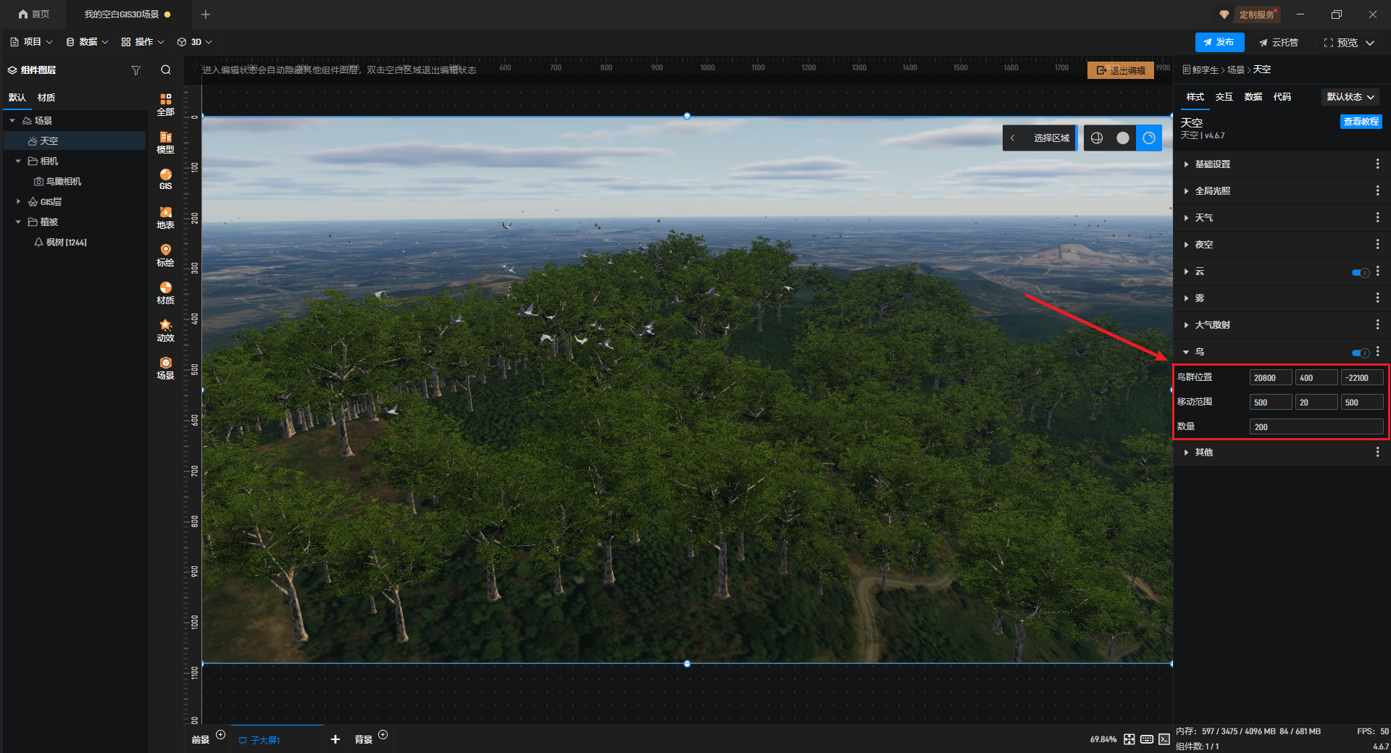This screenshot has width=1391, height=753.
Task: Open the 默认状态 state dropdown
Action: (x=1350, y=97)
